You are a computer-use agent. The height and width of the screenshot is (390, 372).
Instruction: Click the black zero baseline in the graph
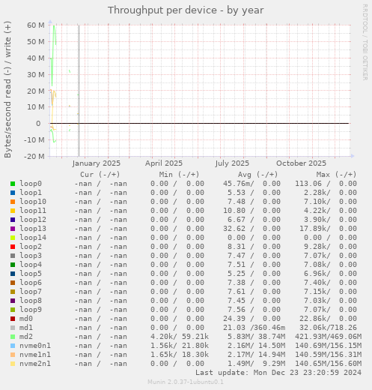click(199, 123)
